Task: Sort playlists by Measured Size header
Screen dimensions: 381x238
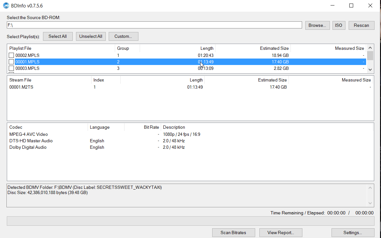Action: pyautogui.click(x=328, y=48)
